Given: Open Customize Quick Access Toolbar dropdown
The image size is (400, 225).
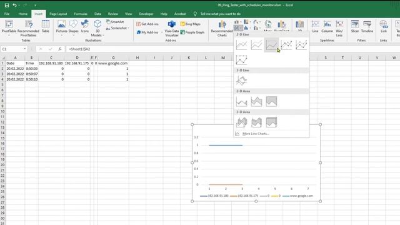Looking at the screenshot, I should coord(35,5).
